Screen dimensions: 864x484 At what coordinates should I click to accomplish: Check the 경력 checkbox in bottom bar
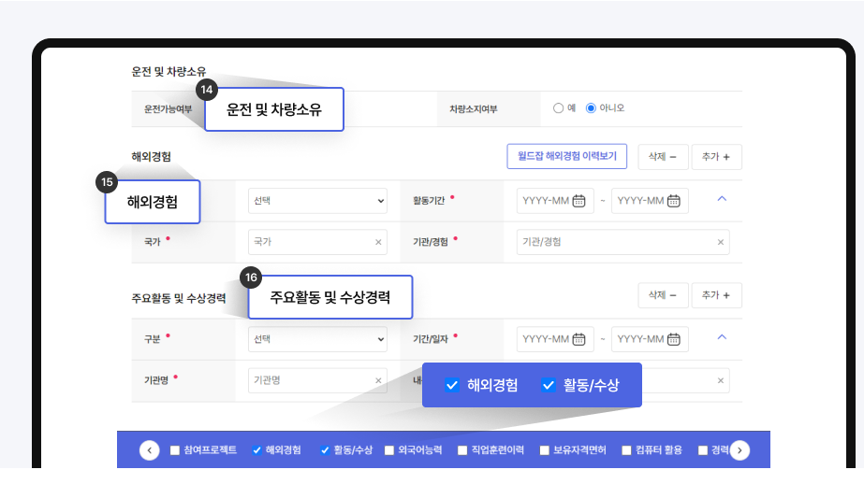coord(703,450)
